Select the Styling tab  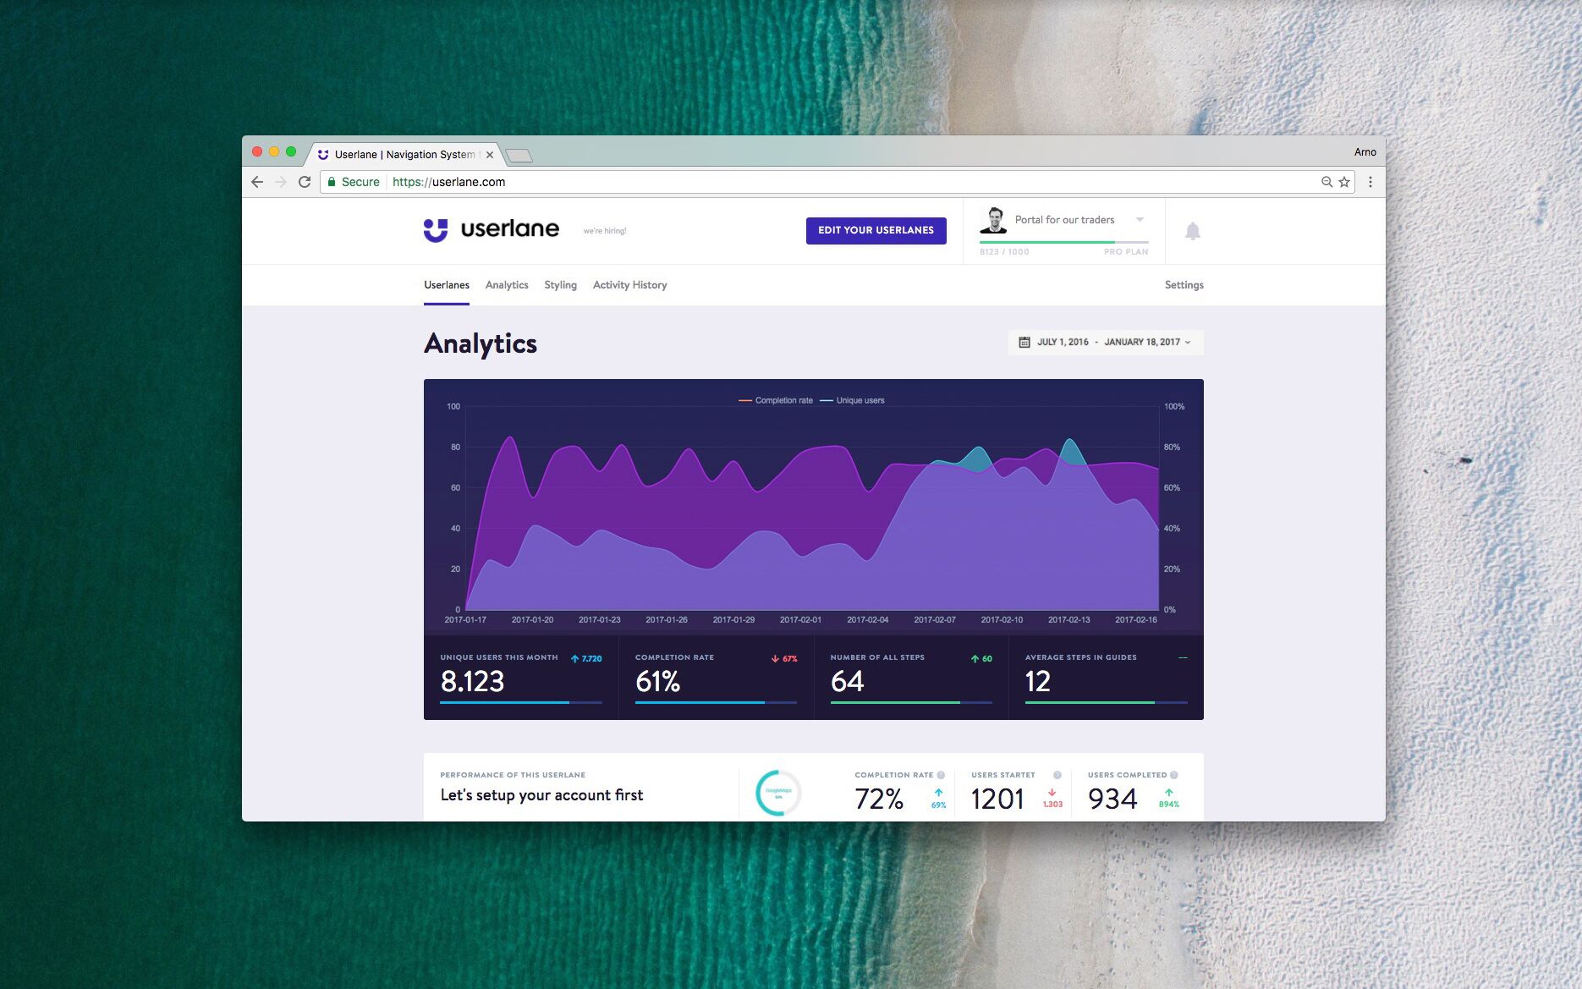point(560,285)
